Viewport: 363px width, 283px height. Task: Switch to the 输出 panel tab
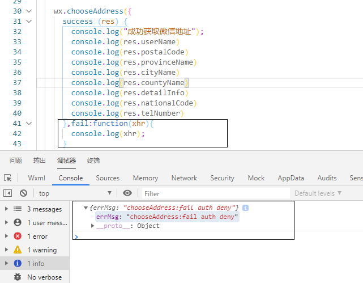[39, 160]
